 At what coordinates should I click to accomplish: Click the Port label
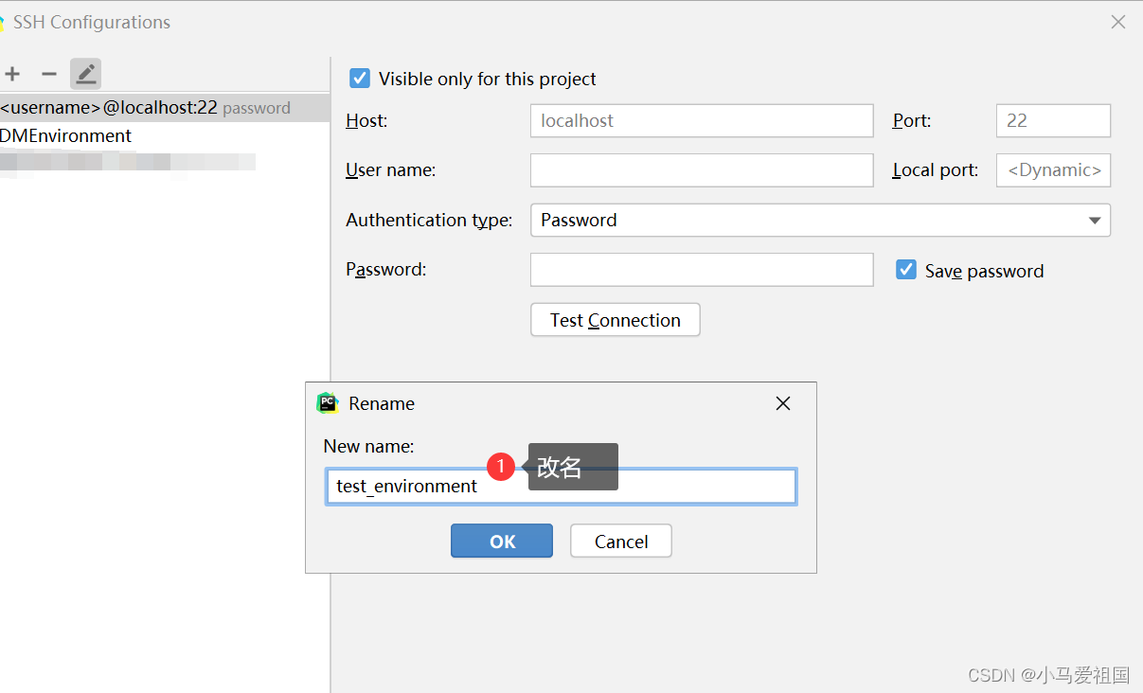click(x=912, y=120)
